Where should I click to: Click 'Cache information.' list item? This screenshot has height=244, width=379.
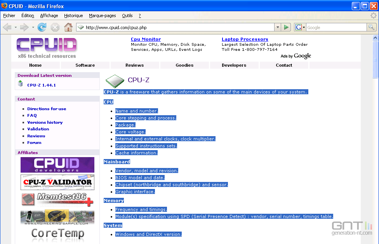point(136,153)
